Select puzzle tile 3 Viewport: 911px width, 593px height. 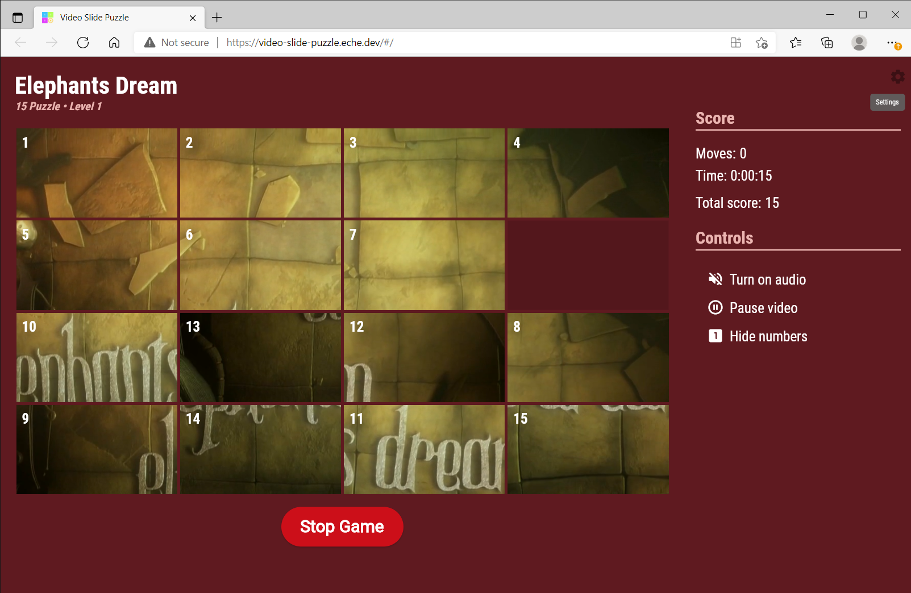click(x=424, y=173)
